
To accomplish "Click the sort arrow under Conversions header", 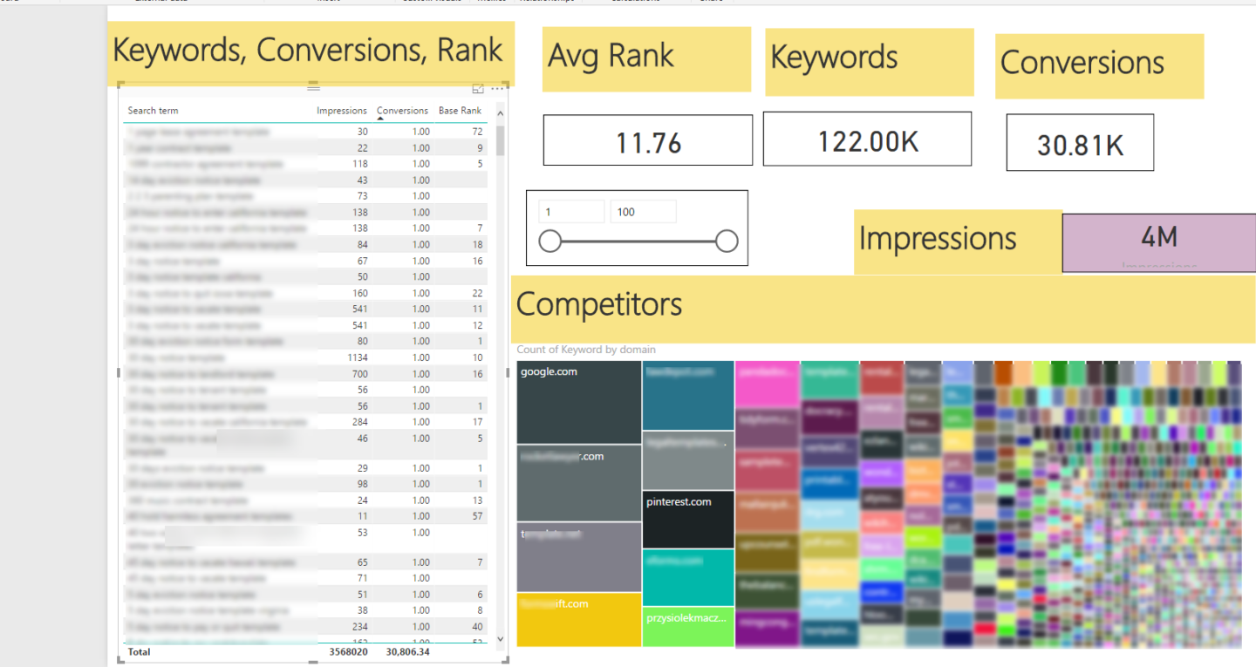I will (x=380, y=119).
